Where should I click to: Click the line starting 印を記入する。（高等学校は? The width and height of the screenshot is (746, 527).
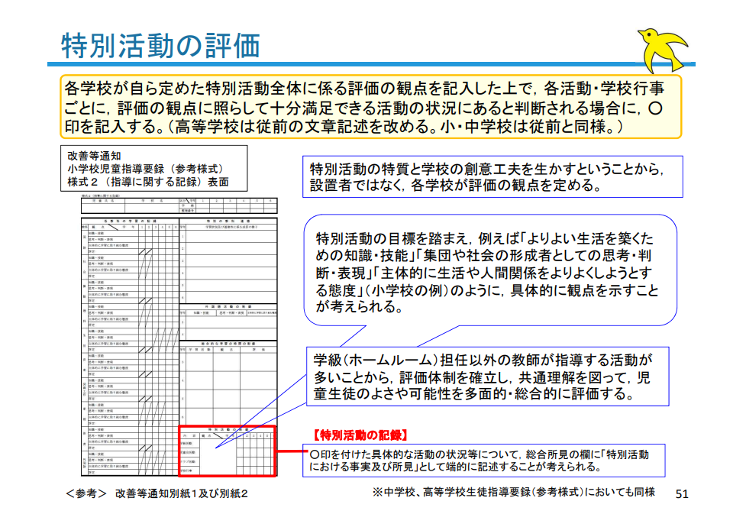click(x=344, y=127)
